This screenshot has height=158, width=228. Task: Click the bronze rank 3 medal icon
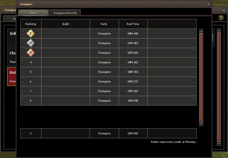[x=31, y=53]
